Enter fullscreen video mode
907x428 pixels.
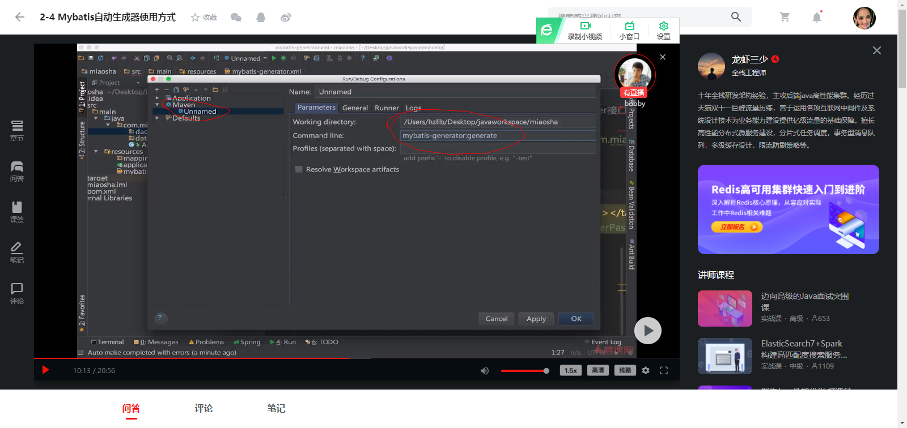click(x=664, y=370)
